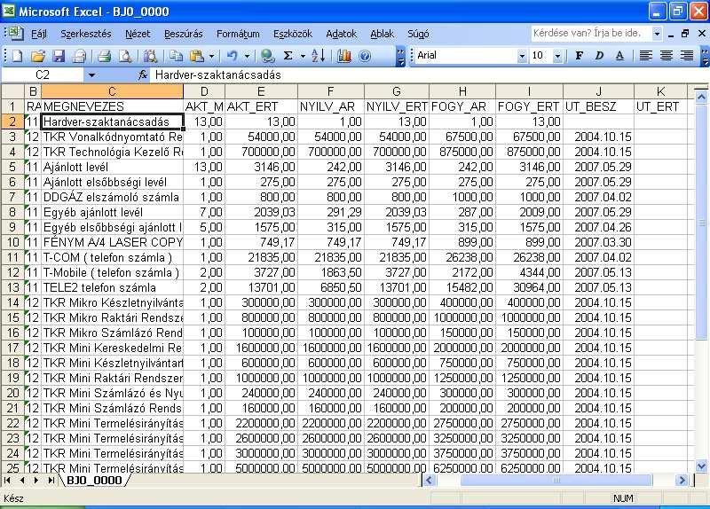Copy selection using Copy icon
Image resolution: width=710 pixels, height=509 pixels.
pyautogui.click(x=176, y=56)
